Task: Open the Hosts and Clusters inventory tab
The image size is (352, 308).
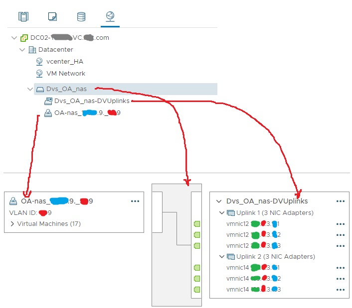Action: [23, 16]
